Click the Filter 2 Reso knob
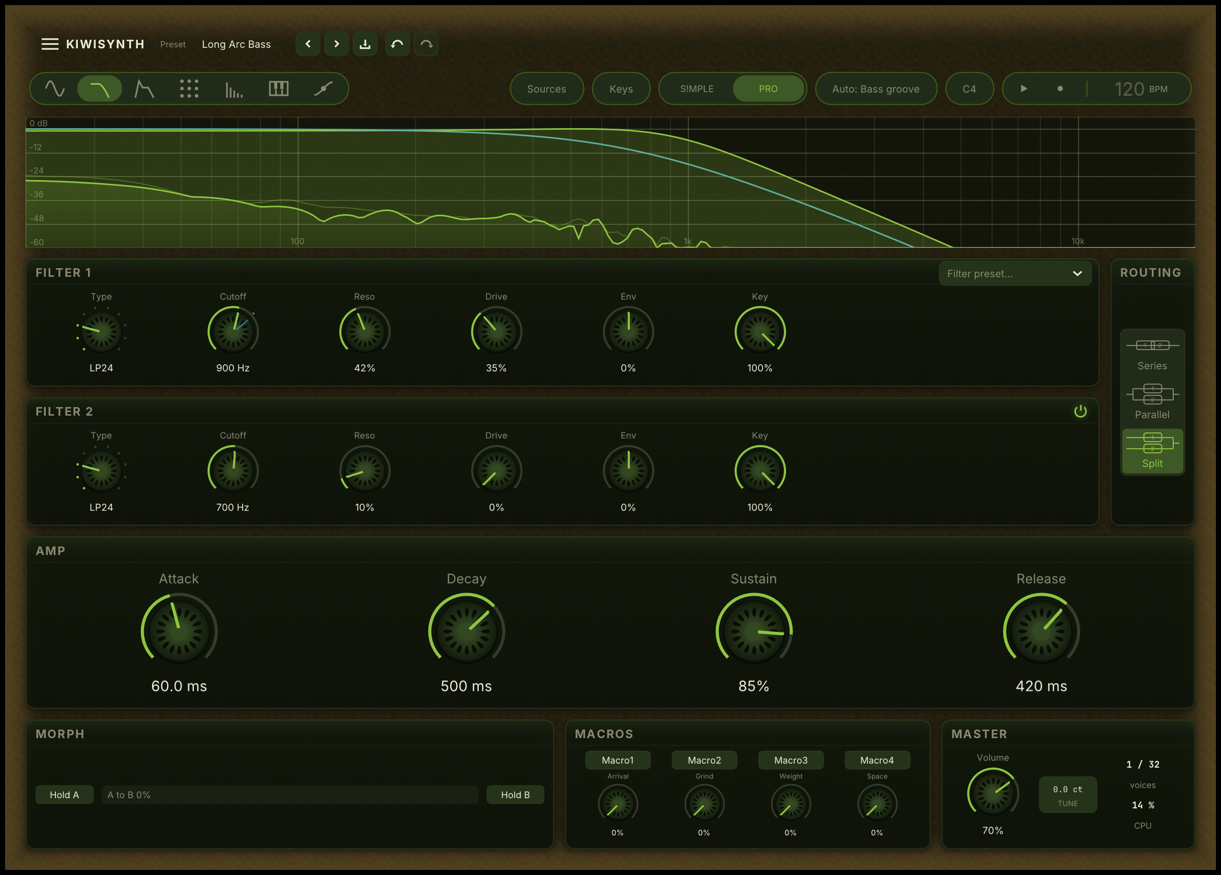Viewport: 1221px width, 875px height. 364,471
